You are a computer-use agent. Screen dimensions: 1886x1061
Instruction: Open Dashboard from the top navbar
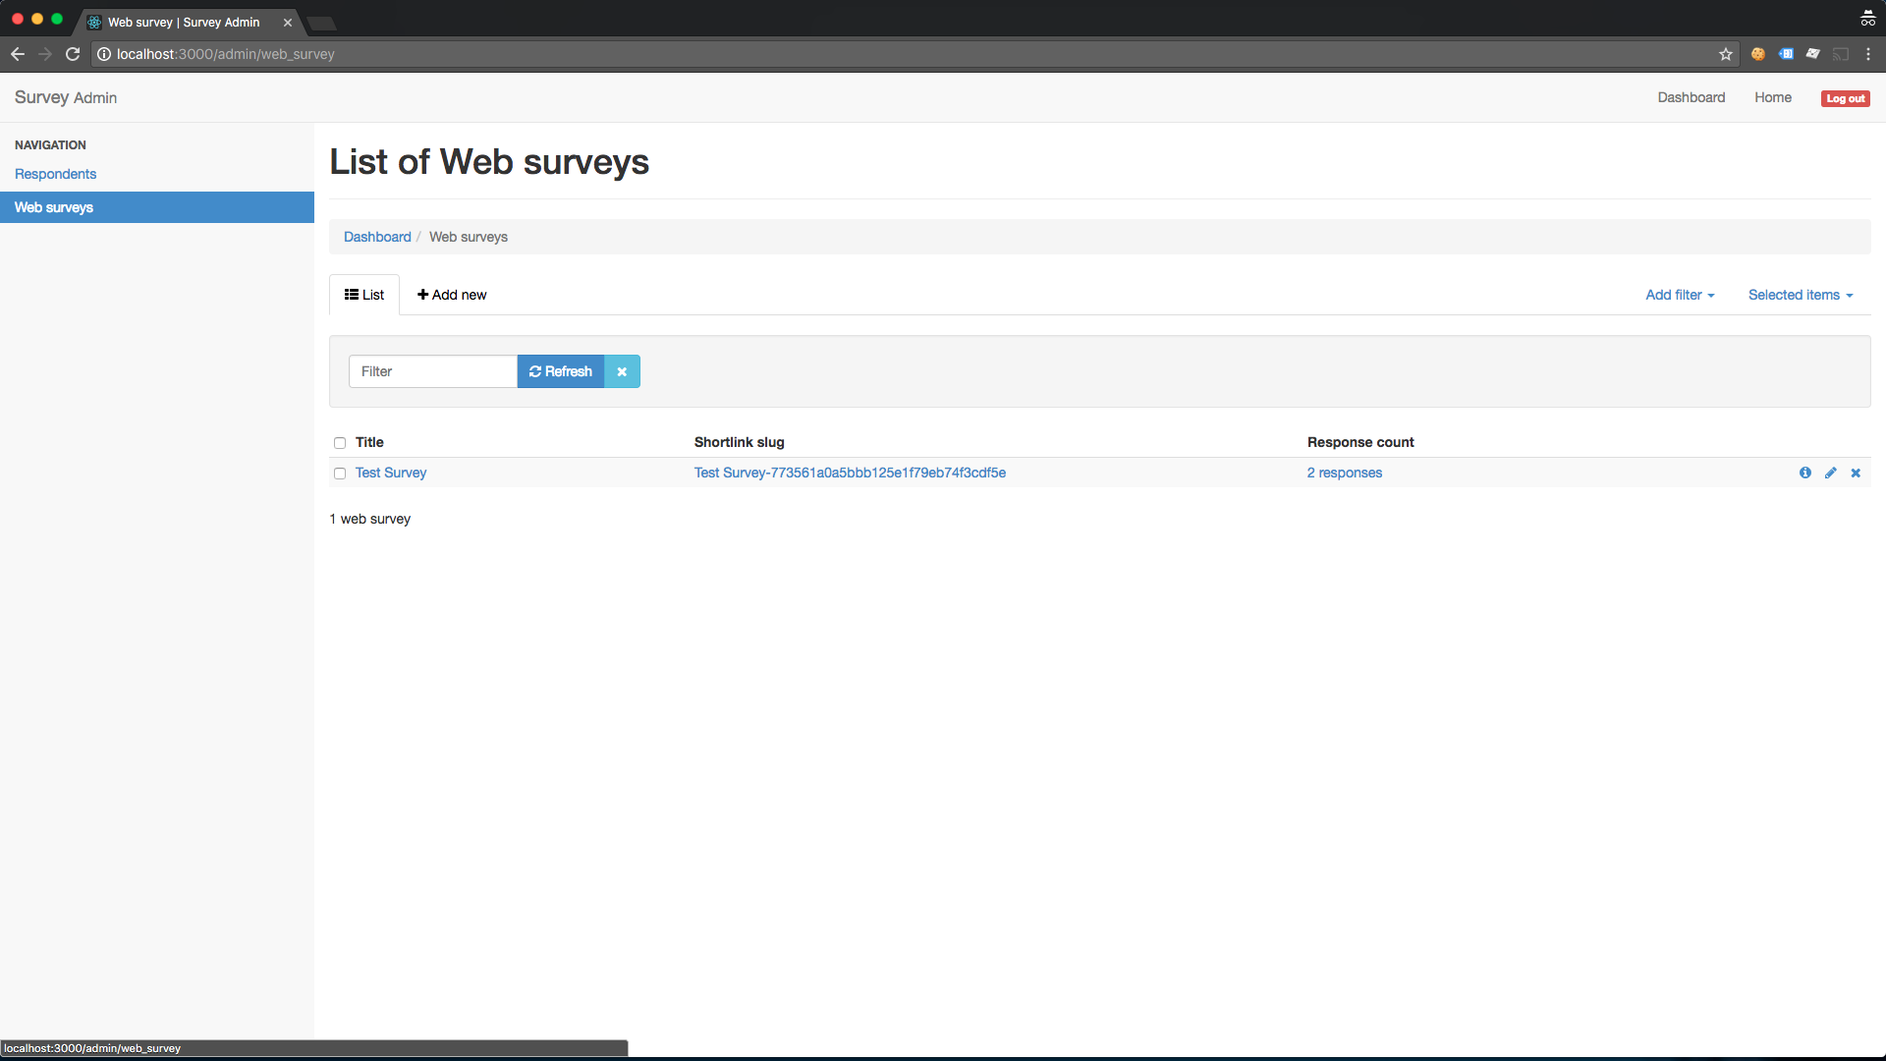[x=1692, y=97]
